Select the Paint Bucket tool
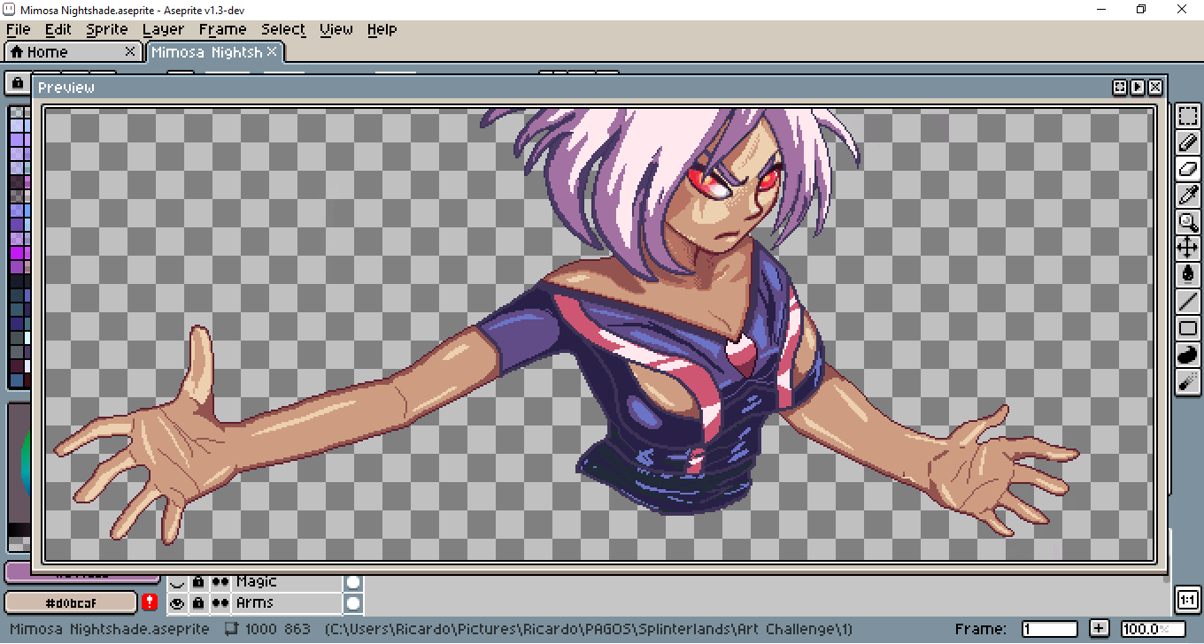The width and height of the screenshot is (1204, 644). pos(1187,275)
